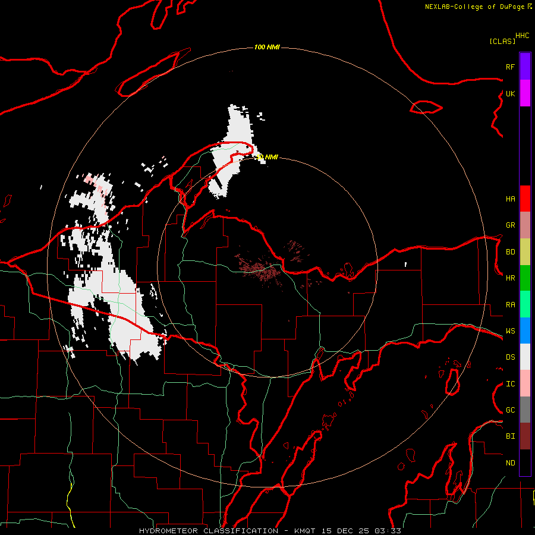Click the [CLAS] units label

click(x=502, y=41)
